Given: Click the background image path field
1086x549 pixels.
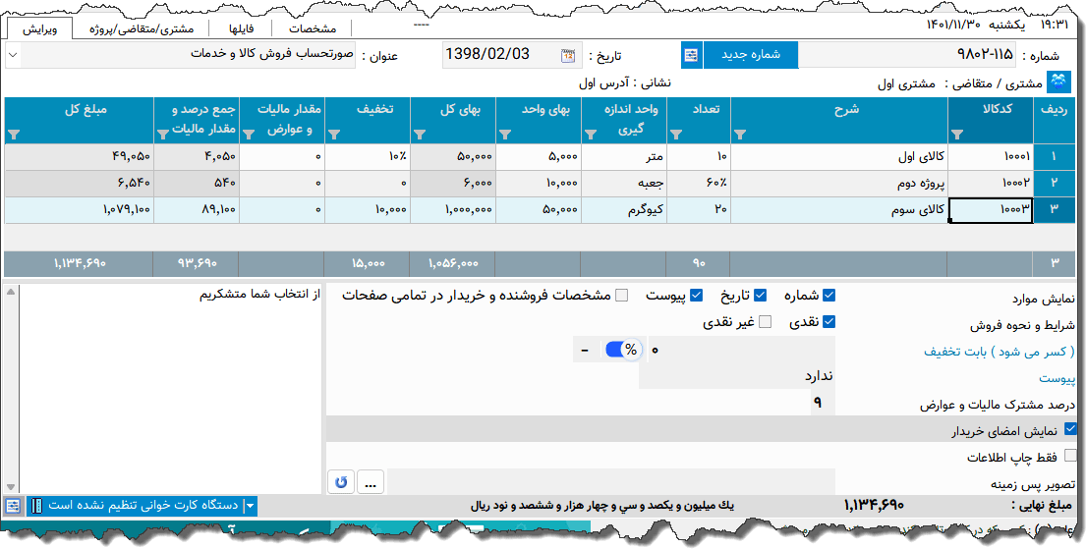Looking at the screenshot, I should [611, 482].
